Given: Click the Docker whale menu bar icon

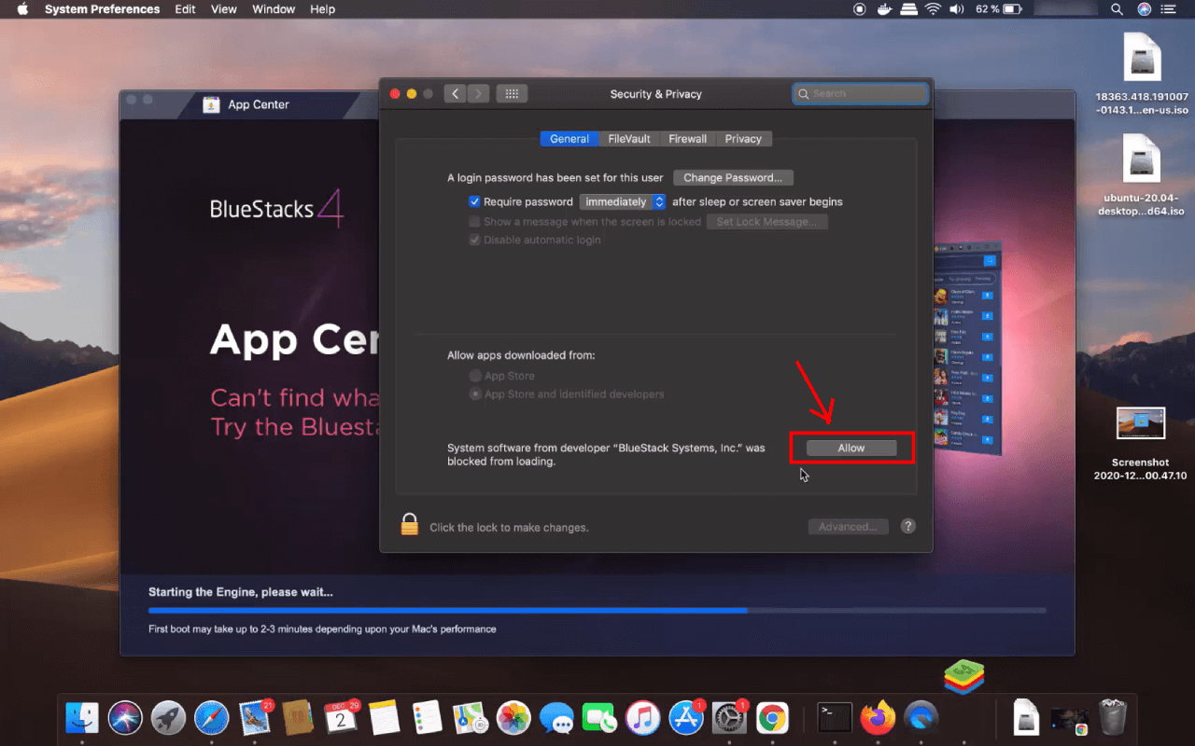Looking at the screenshot, I should pyautogui.click(x=885, y=9).
